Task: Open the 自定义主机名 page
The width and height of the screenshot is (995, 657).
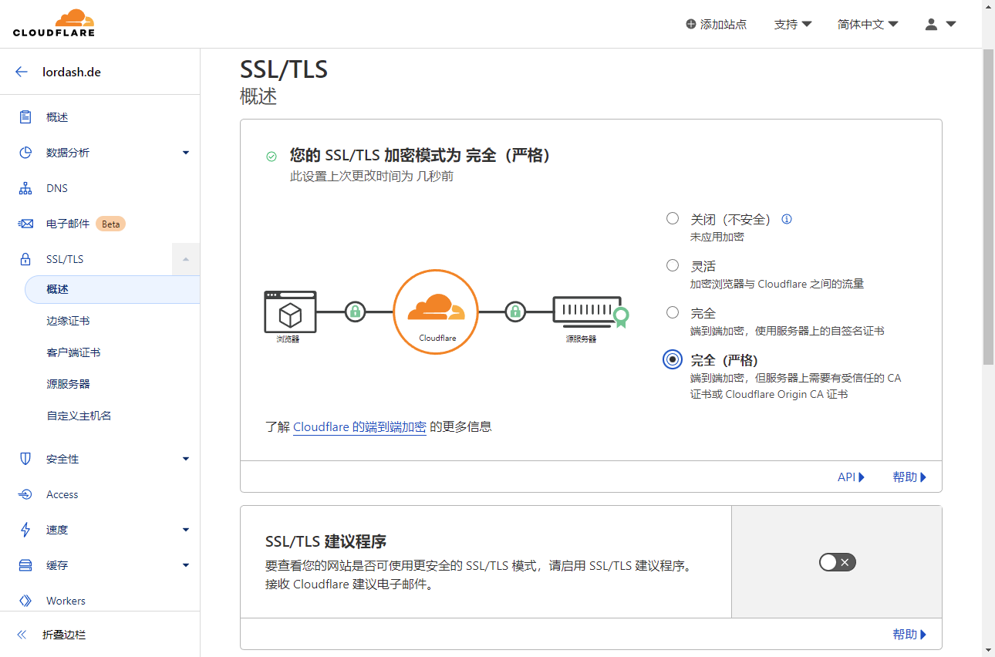Action: 79,416
